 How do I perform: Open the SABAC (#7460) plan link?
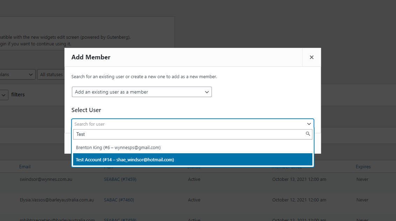[x=119, y=200]
